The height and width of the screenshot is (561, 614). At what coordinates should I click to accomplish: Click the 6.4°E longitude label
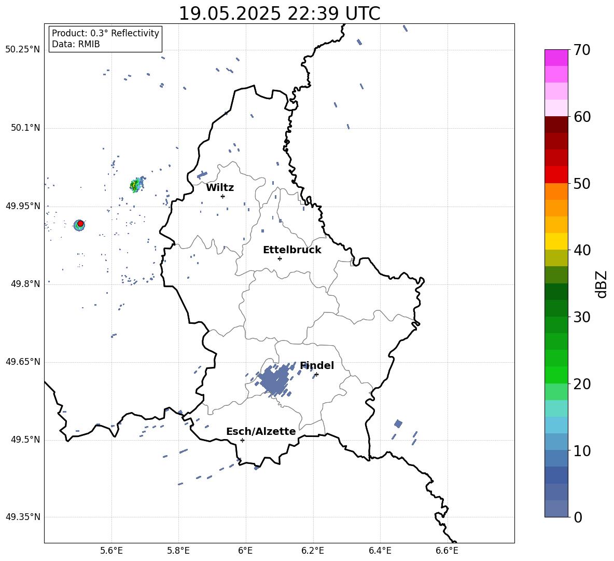click(380, 551)
